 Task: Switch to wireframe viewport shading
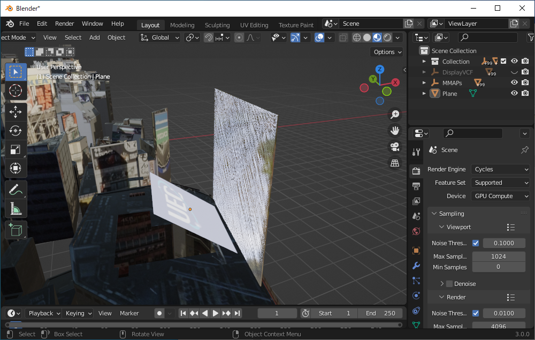point(356,37)
